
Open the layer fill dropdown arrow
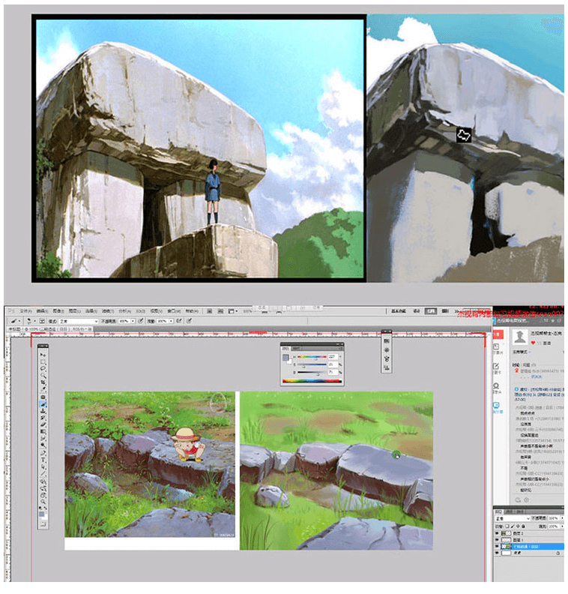point(562,526)
